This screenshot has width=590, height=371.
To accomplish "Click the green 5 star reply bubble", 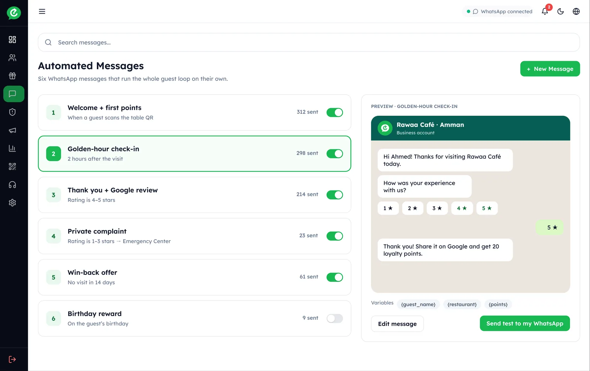I will [550, 228].
